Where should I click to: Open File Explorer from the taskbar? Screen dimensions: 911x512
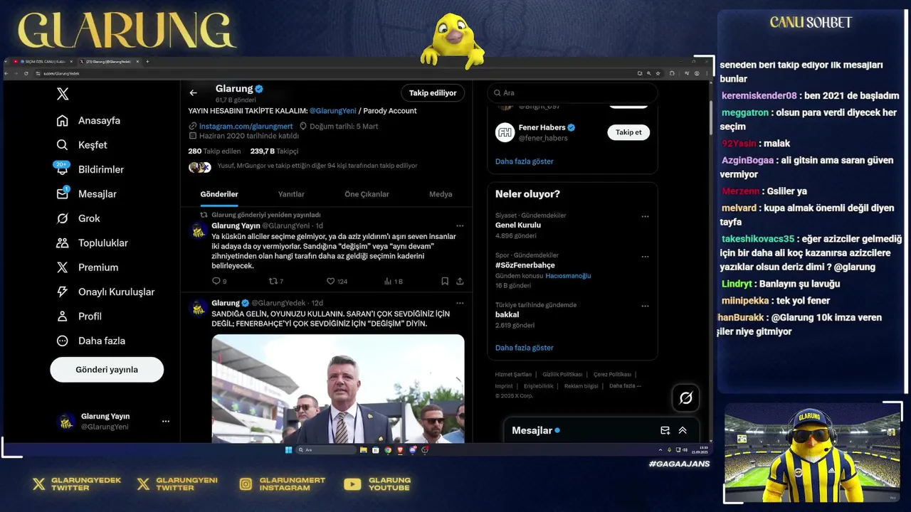tap(364, 450)
